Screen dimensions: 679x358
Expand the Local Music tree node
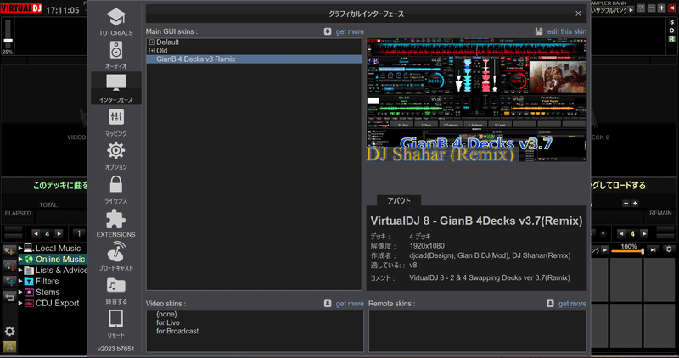coord(20,248)
